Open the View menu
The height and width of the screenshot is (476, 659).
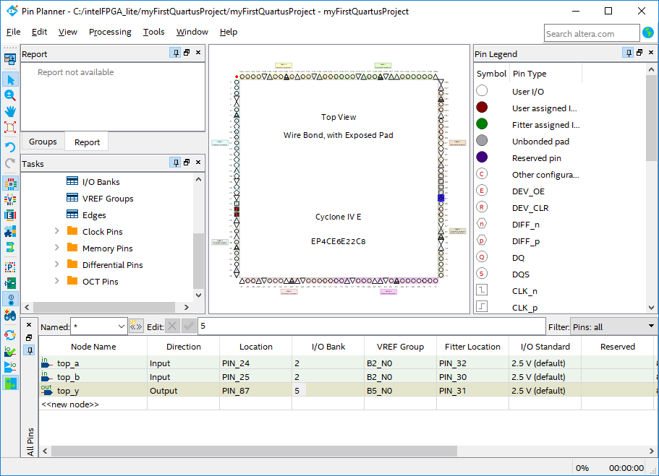[x=68, y=32]
